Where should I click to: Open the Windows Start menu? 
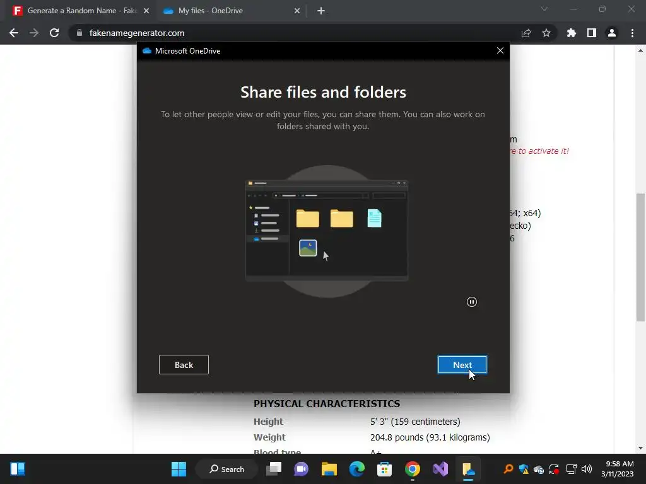(179, 469)
